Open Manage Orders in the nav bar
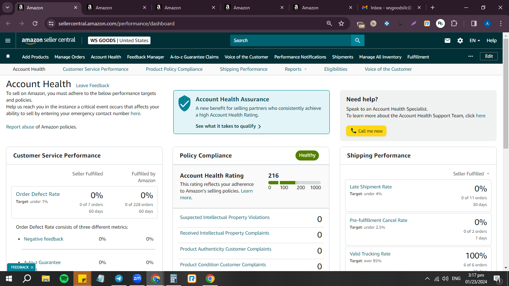 coord(70,57)
